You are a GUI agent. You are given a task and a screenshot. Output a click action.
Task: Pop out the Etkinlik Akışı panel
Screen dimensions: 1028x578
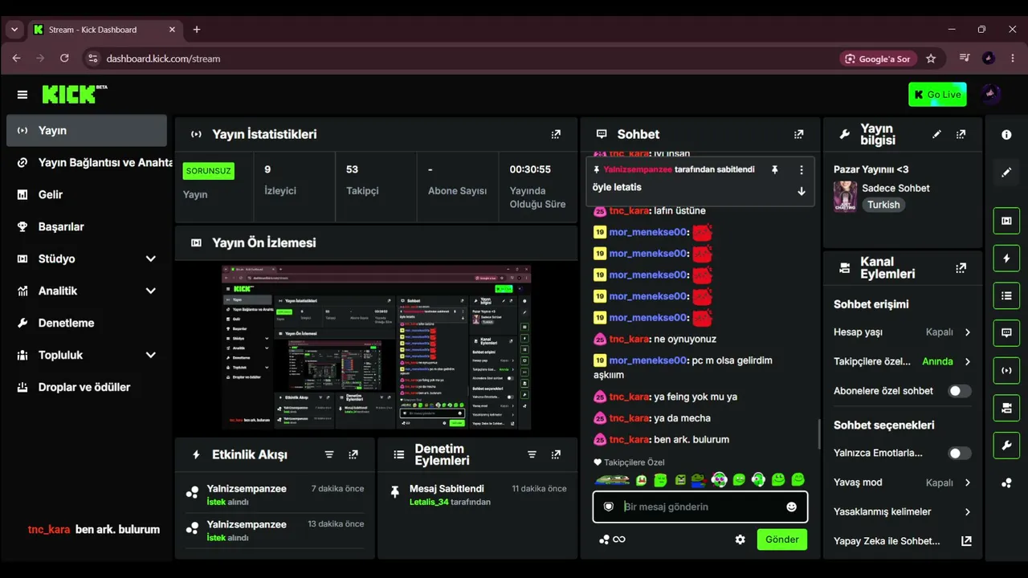pos(353,454)
